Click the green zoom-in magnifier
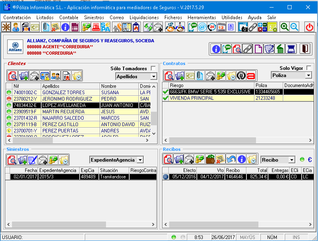Image resolution: width=318 pixels, height=241 pixels. pyautogui.click(x=284, y=27)
